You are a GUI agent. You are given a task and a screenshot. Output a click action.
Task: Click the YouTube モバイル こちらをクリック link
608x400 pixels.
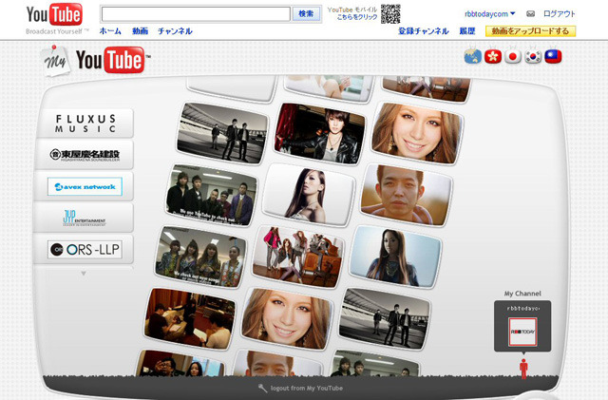352,13
